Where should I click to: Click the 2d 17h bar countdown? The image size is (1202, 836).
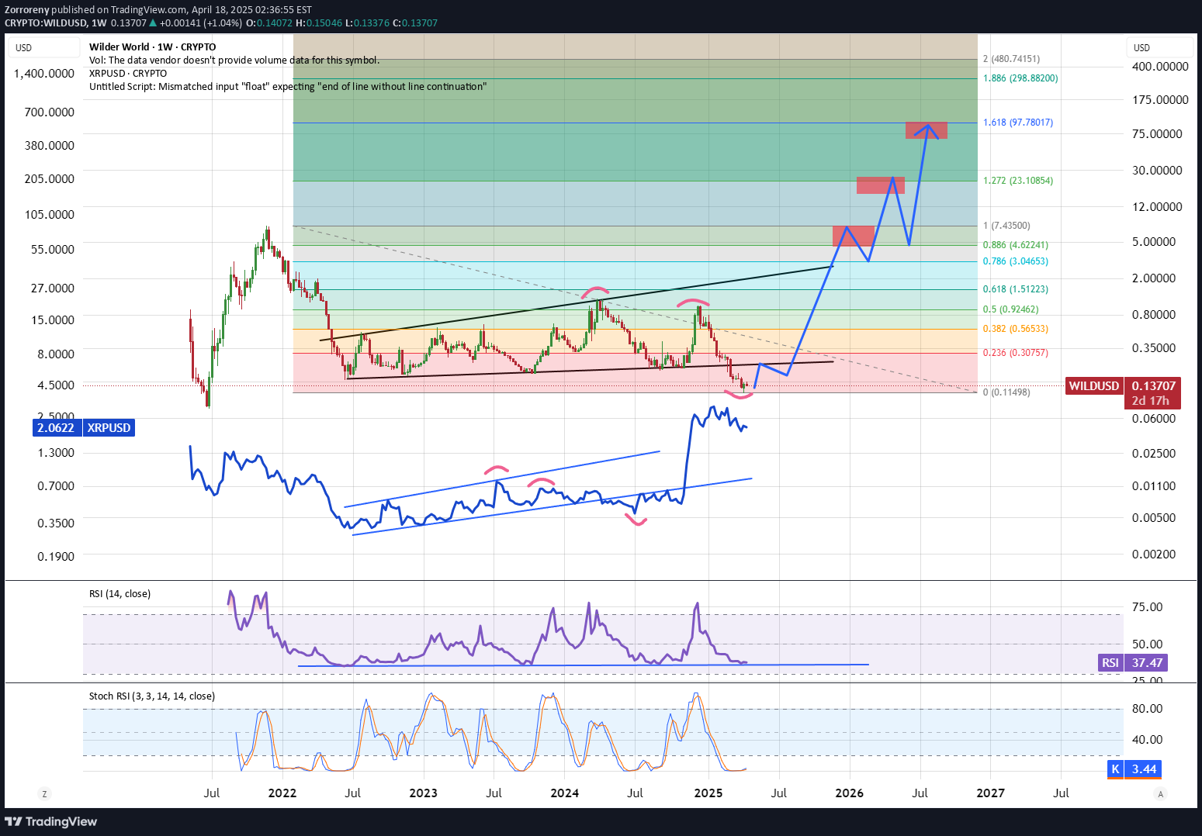[1150, 401]
